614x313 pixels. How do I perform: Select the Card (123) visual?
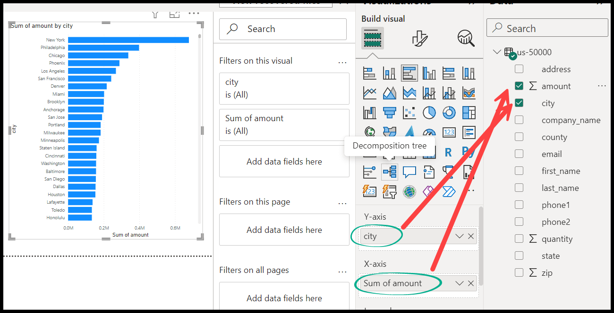pyautogui.click(x=449, y=132)
